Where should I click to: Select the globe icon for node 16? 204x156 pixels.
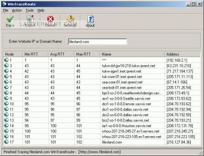(x=6, y=136)
